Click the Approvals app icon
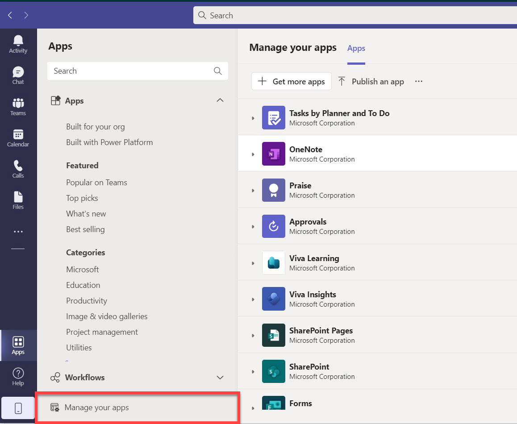 (273, 226)
